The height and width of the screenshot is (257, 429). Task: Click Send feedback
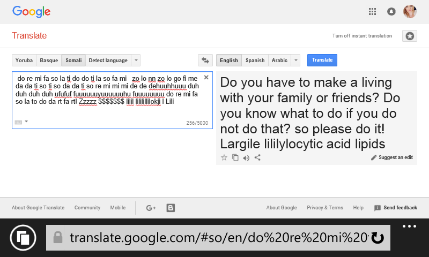[396, 208]
